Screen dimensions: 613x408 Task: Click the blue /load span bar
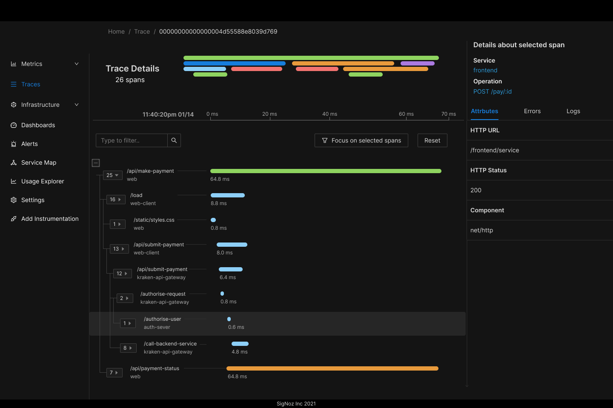pos(228,195)
